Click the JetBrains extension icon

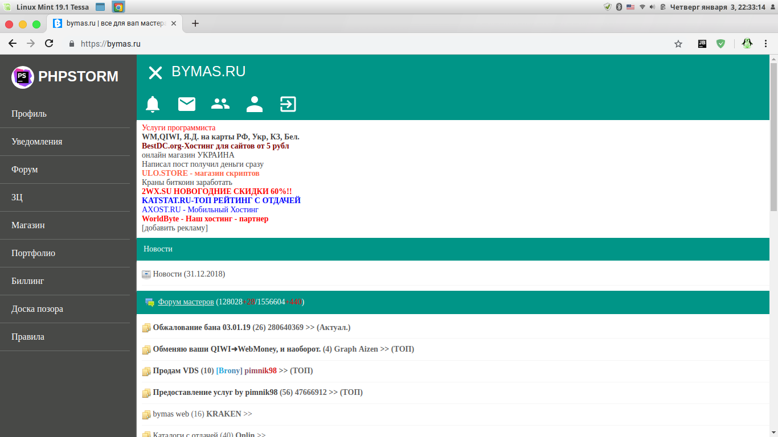(x=702, y=44)
